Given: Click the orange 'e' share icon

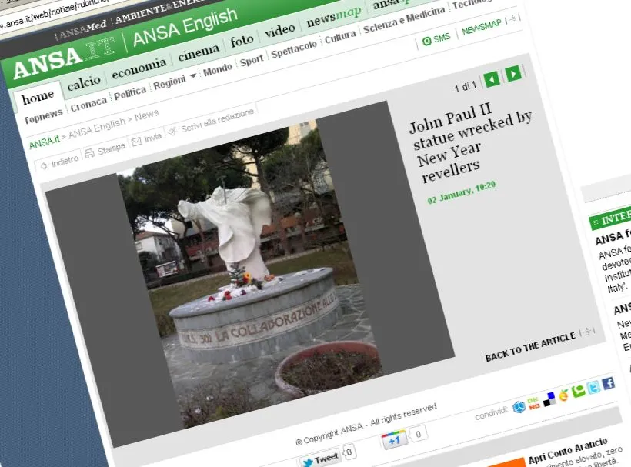Looking at the screenshot, I should tap(564, 395).
